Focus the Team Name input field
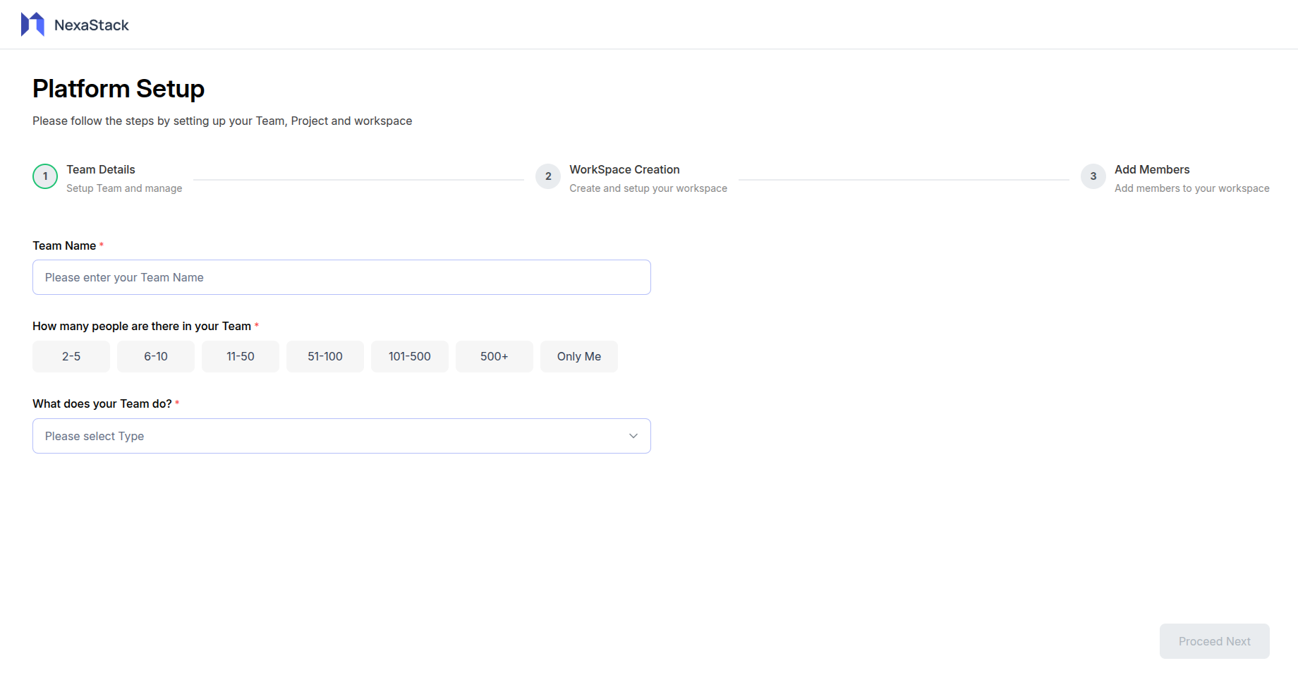 [341, 277]
